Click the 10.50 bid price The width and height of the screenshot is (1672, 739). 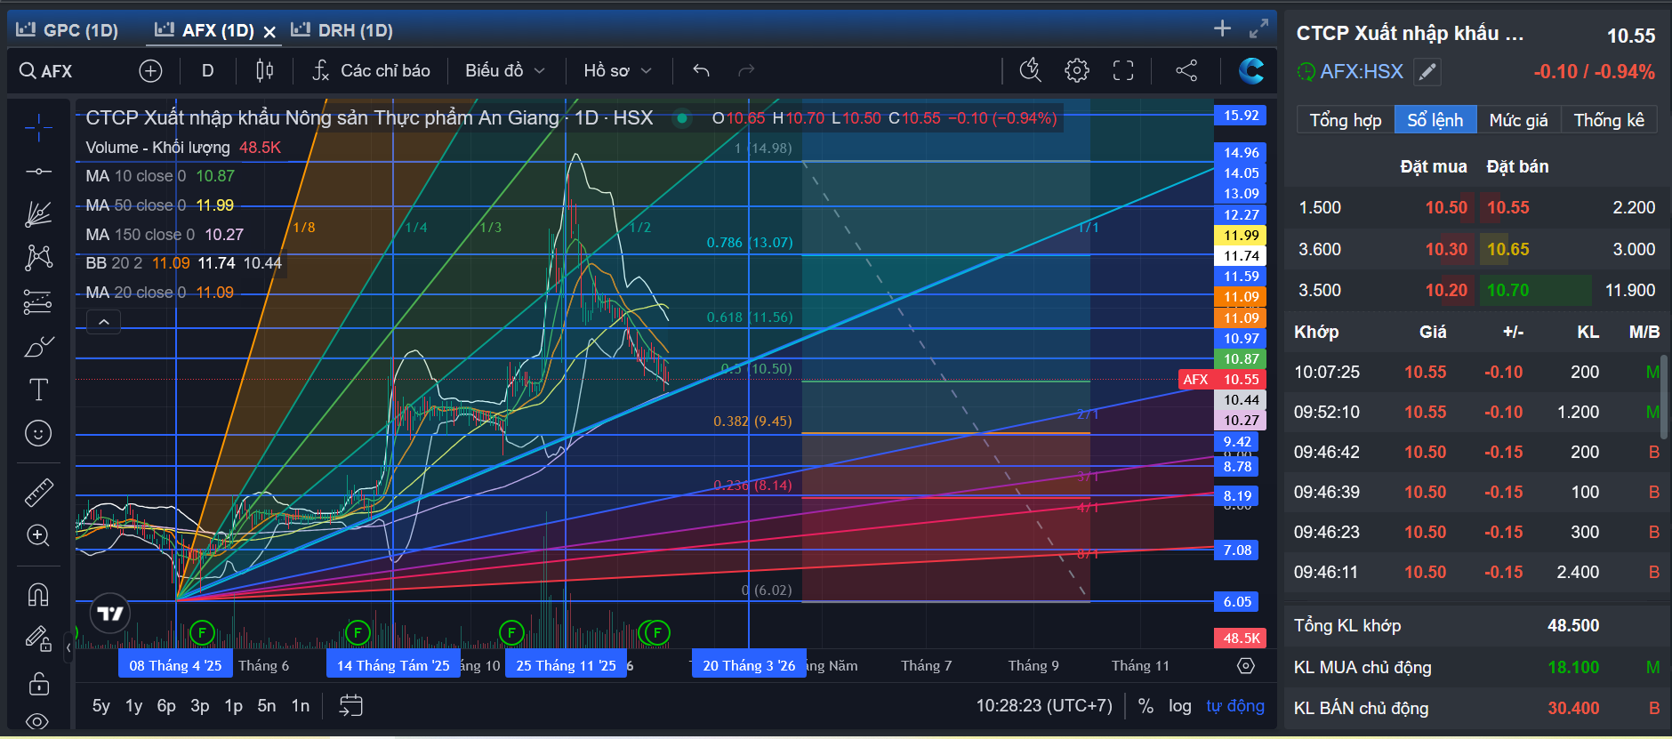[1447, 208]
